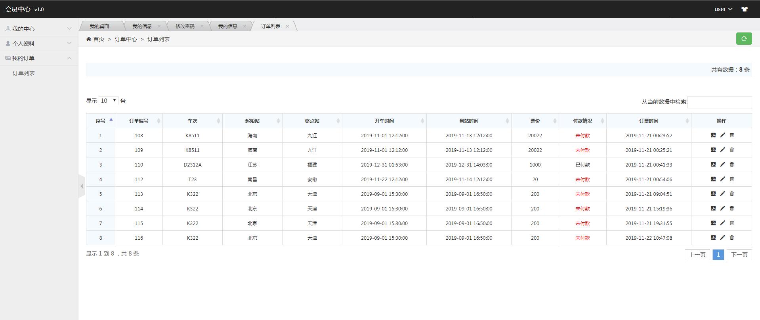Sort table by 到站时间 column
760x320 pixels.
coord(469,121)
